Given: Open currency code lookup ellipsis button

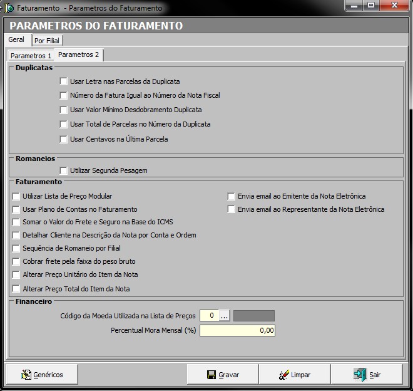Looking at the screenshot, I should 224,316.
